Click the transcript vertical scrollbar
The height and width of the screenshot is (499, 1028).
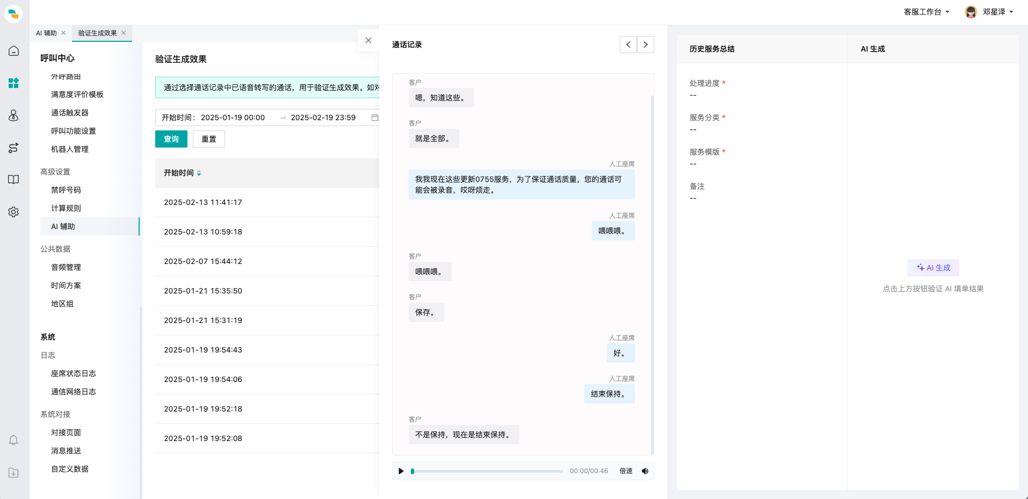(x=652, y=275)
